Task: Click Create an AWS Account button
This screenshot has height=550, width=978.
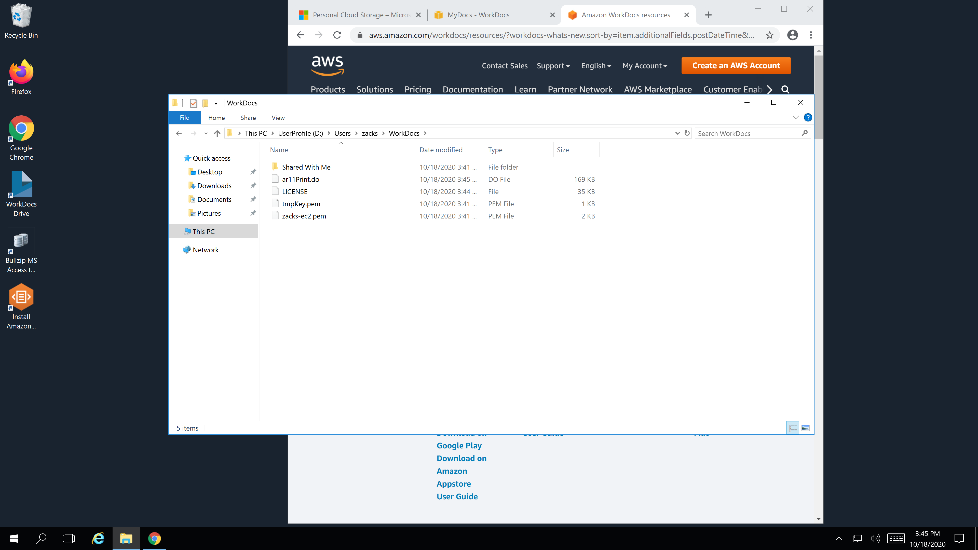Action: [x=736, y=66]
